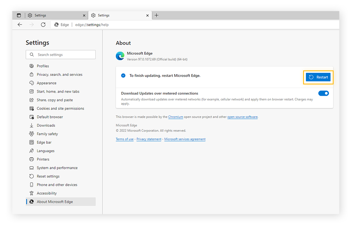
Task: Open Languages settings
Action: point(61,151)
